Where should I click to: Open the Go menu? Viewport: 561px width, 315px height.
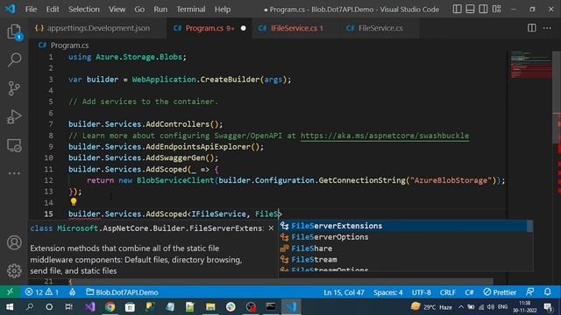click(139, 10)
